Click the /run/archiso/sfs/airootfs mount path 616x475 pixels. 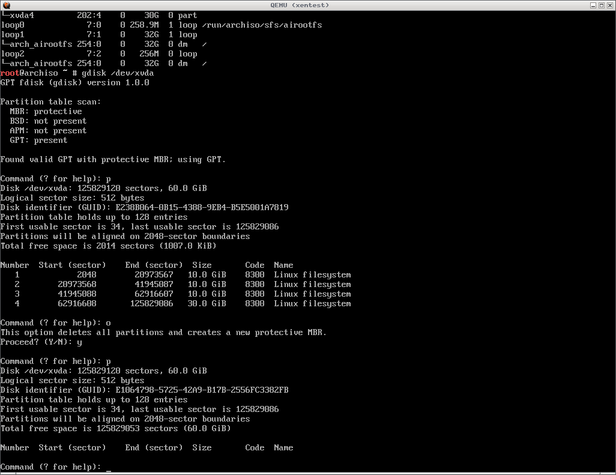click(262, 25)
